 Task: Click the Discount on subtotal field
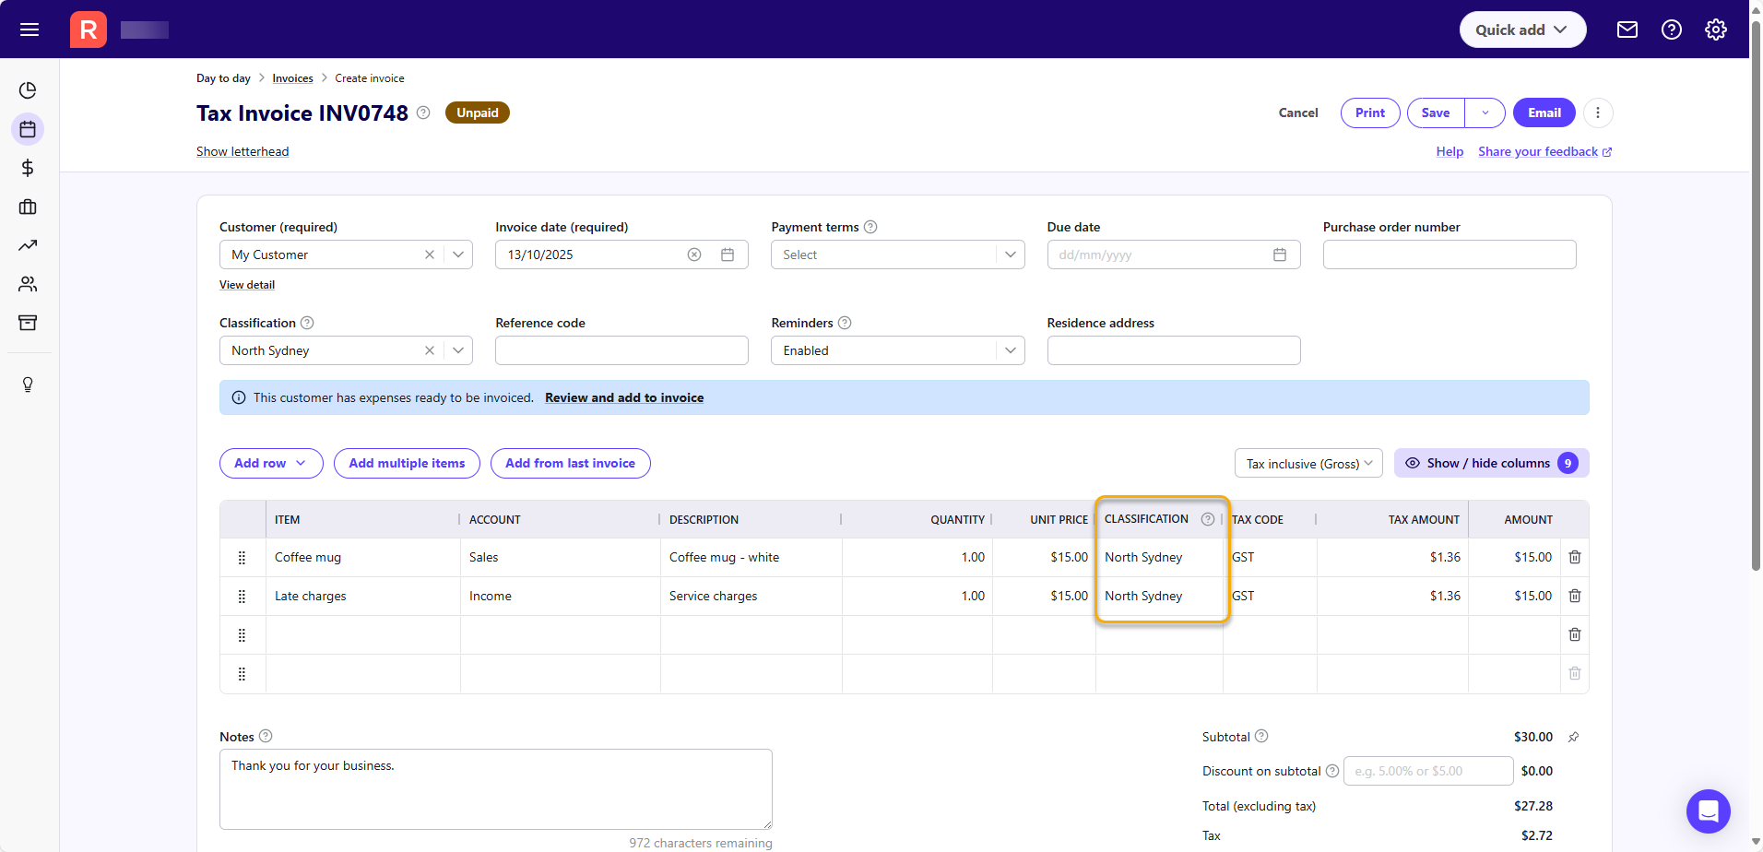click(x=1427, y=771)
